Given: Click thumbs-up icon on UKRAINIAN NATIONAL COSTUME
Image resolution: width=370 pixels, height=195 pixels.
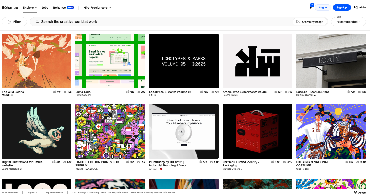Looking at the screenshot, I should (x=346, y=162).
